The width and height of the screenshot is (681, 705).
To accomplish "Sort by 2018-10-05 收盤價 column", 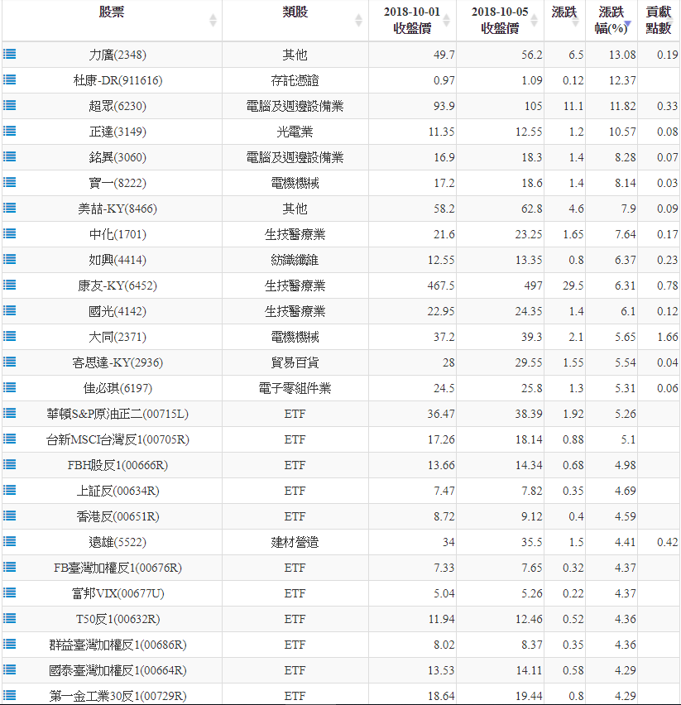I will point(500,20).
